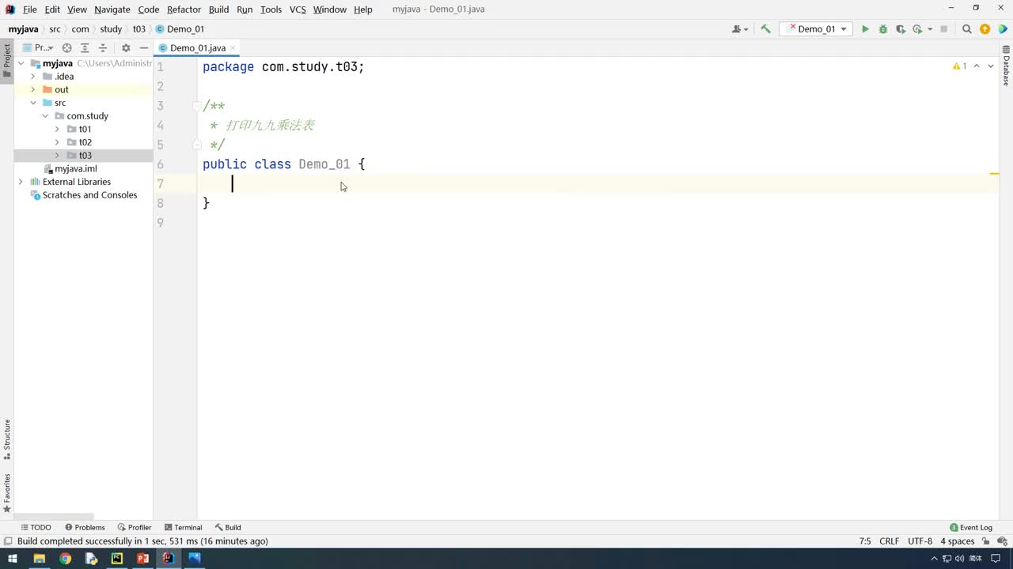Expand the t02 package
The height and width of the screenshot is (569, 1013).
[x=57, y=142]
